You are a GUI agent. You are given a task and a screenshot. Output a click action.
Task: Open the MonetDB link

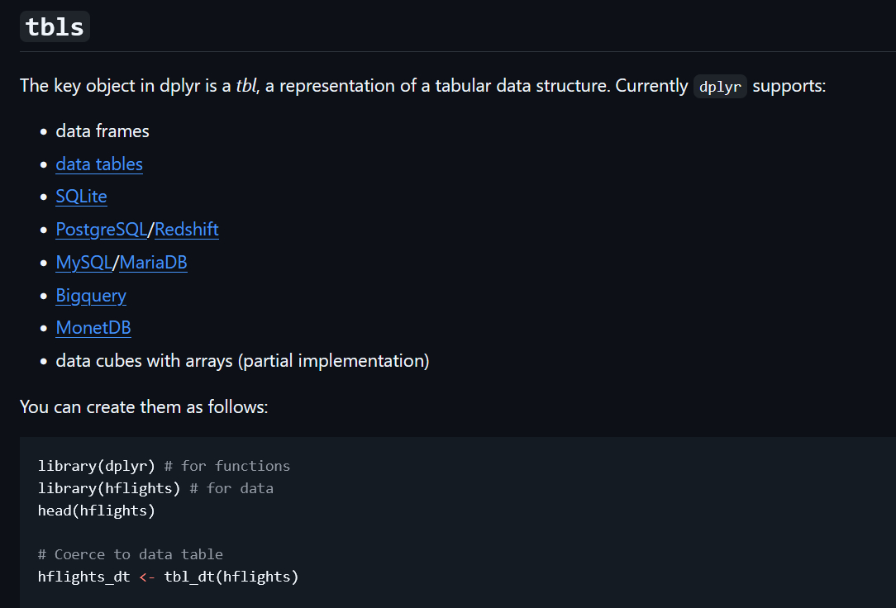(x=93, y=328)
